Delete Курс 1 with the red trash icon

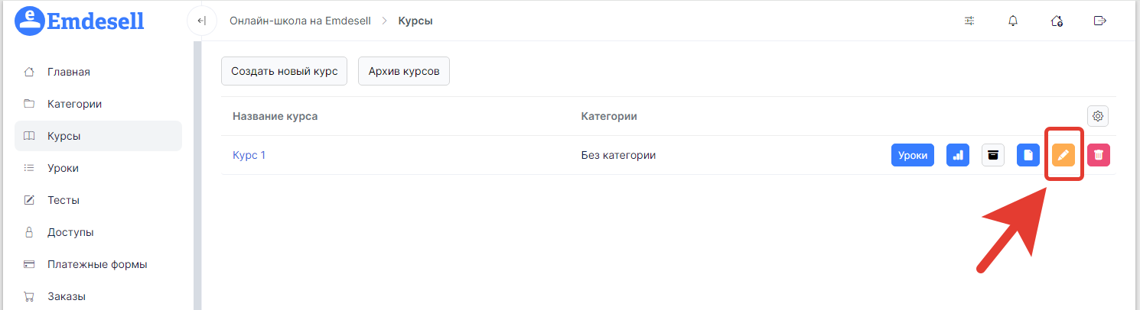coord(1098,155)
